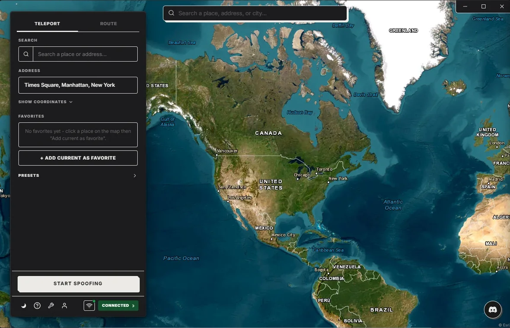Screen dimensions: 510x328
Task: Click the Brazil label on map
Action: 382,310
